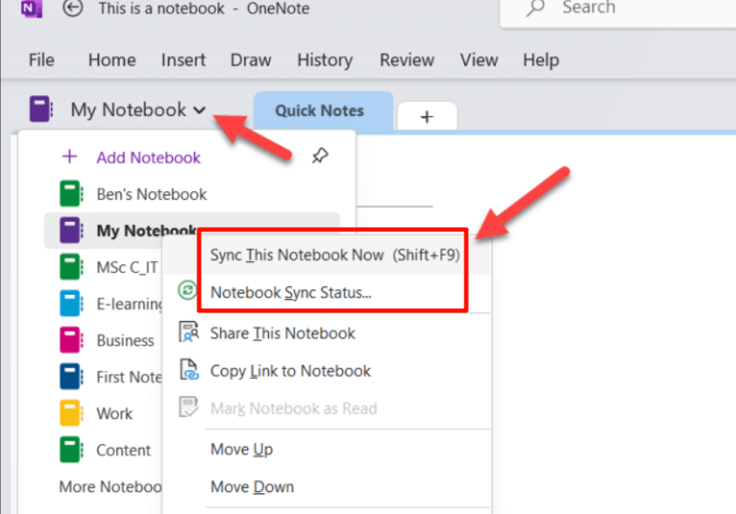Image resolution: width=736 pixels, height=514 pixels.
Task: Click the pink Business notebook icon
Action: [x=72, y=340]
